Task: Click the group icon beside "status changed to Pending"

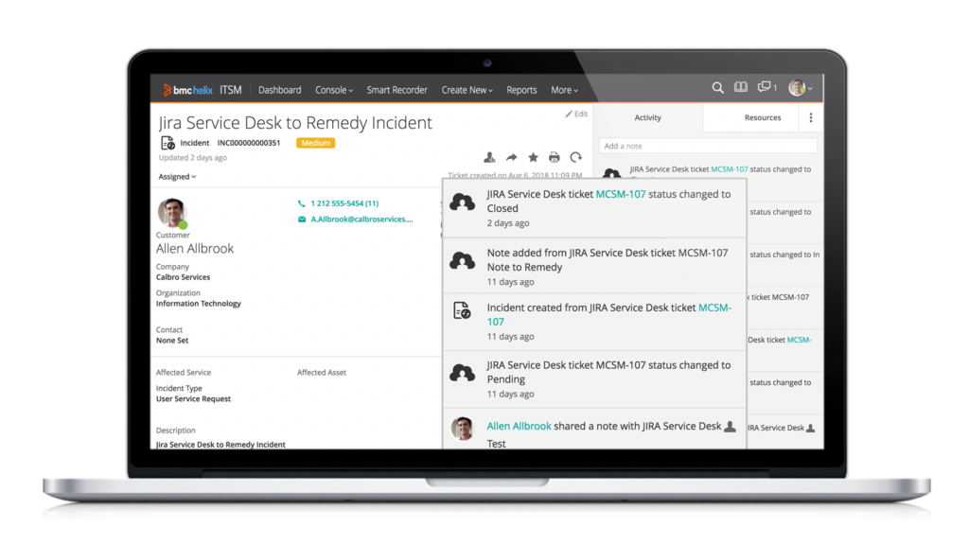Action: [x=462, y=373]
